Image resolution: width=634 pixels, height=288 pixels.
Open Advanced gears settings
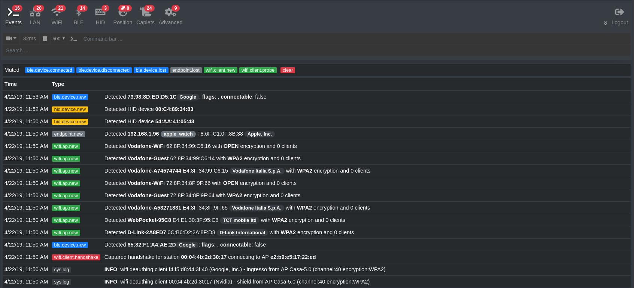click(x=170, y=12)
